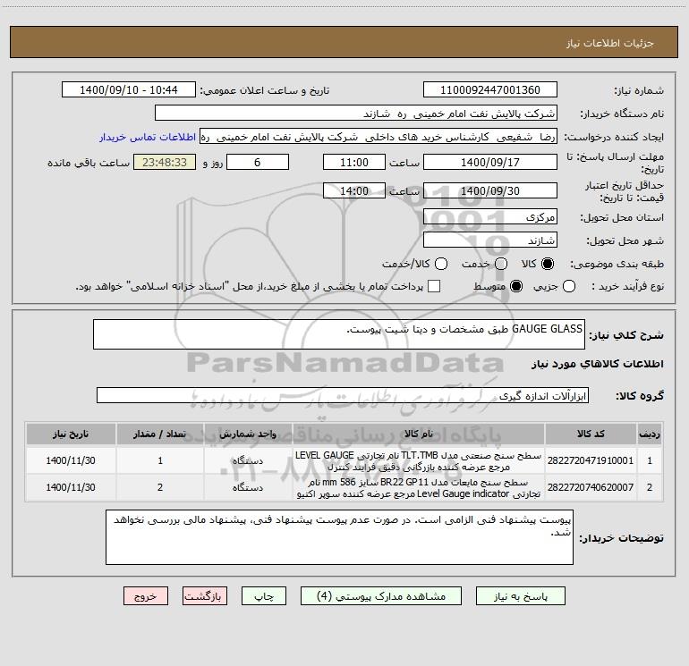Click the validity time field 14:00
This screenshot has width=689, height=666.
point(354,191)
